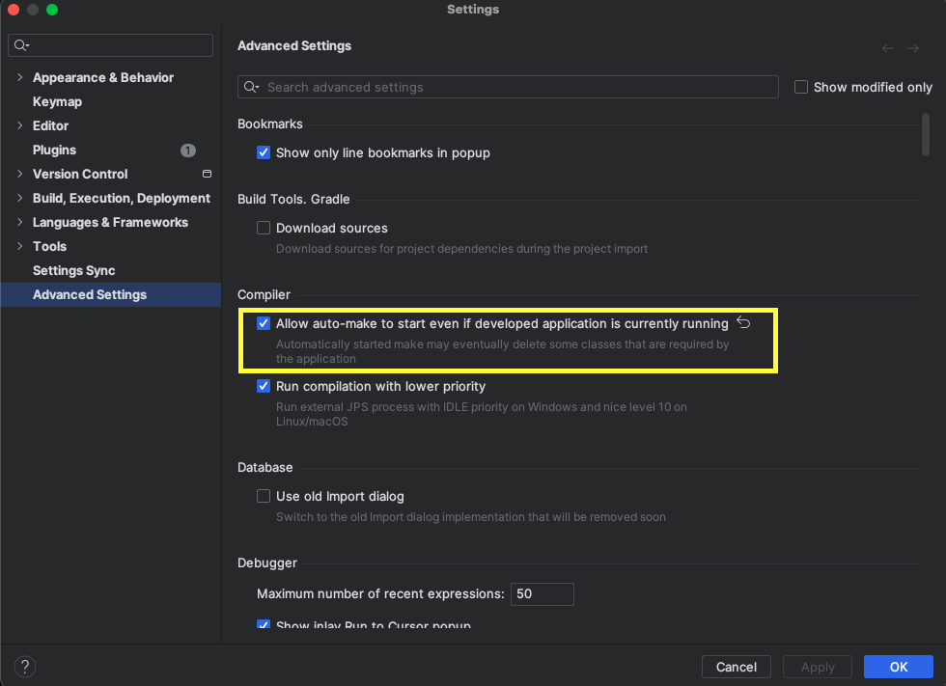Image resolution: width=946 pixels, height=686 pixels.
Task: Click the revert arrow beside auto-make setting
Action: (x=743, y=322)
